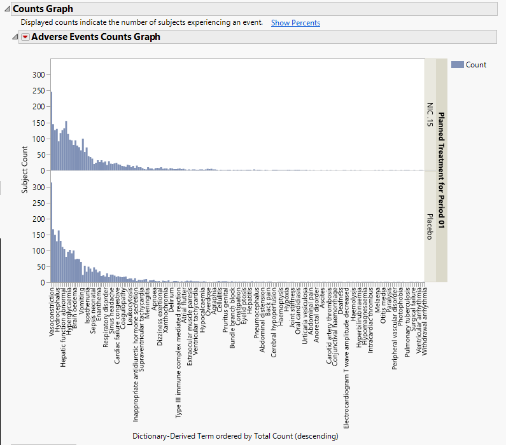Click the Hypocalcaemia x-axis label

pyautogui.click(x=202, y=310)
